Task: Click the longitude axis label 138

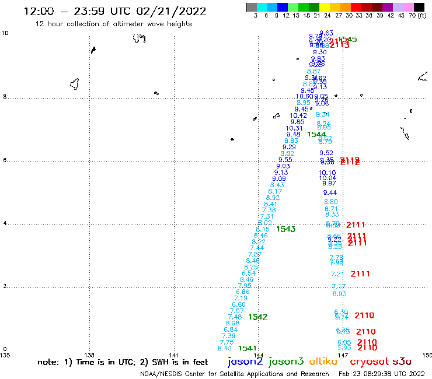Action: (89, 355)
